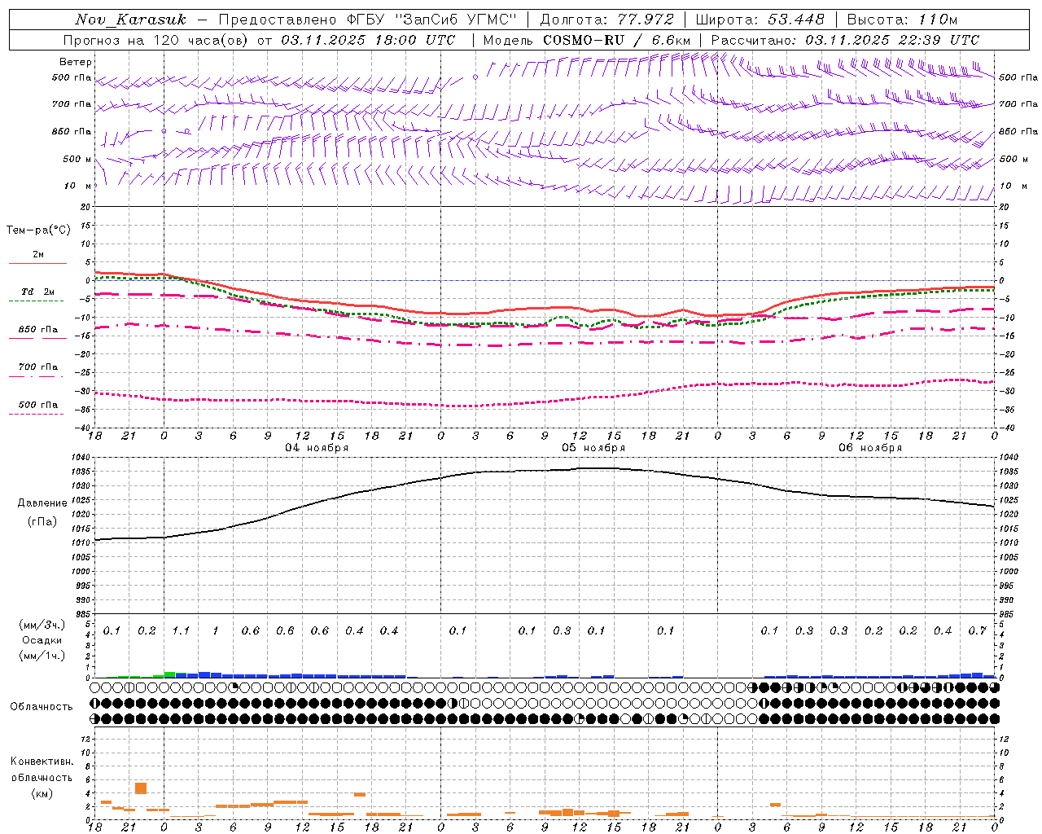The width and height of the screenshot is (1042, 834).
Task: Click the date label '04 ноября'
Action: (x=317, y=448)
